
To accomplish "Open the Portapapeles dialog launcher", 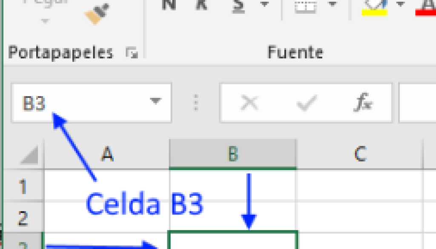I will point(132,53).
